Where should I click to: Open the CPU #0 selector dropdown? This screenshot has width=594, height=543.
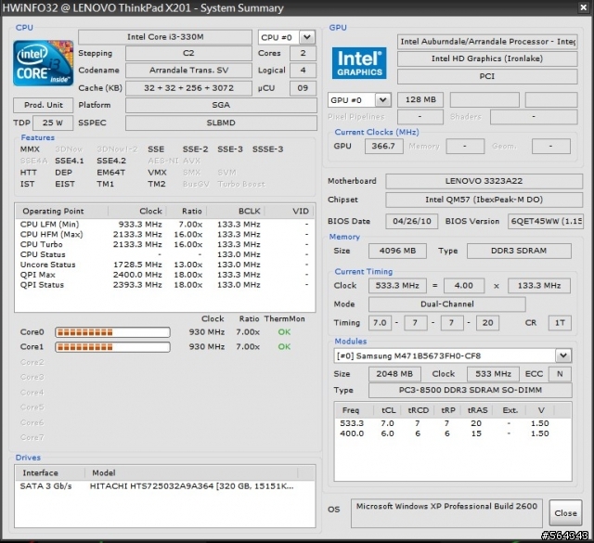coord(307,37)
